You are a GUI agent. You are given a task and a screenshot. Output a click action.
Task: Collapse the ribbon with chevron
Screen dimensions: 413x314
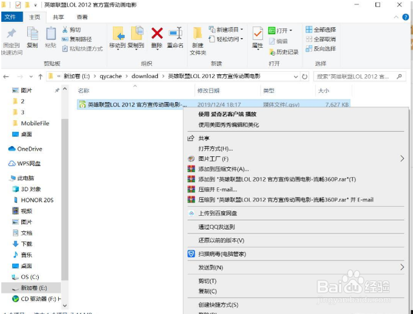pyautogui.click(x=396, y=17)
